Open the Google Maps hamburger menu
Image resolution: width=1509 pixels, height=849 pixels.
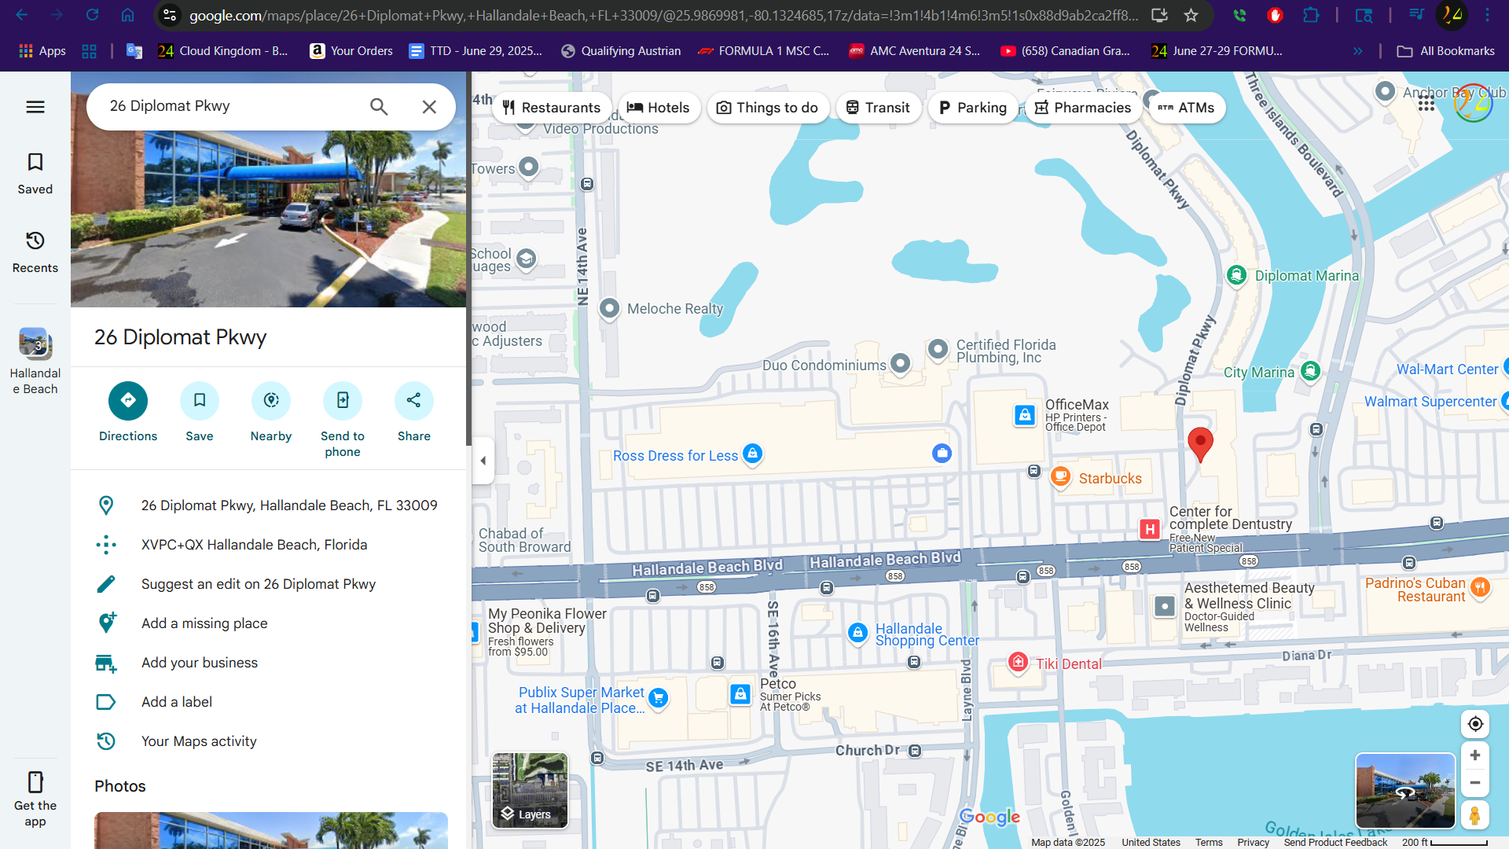tap(35, 107)
